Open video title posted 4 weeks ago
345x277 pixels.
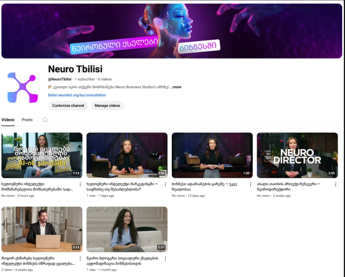click(38, 261)
